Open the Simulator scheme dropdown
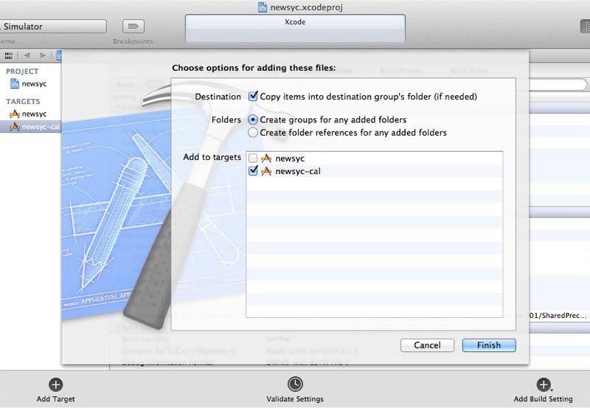 (52, 27)
